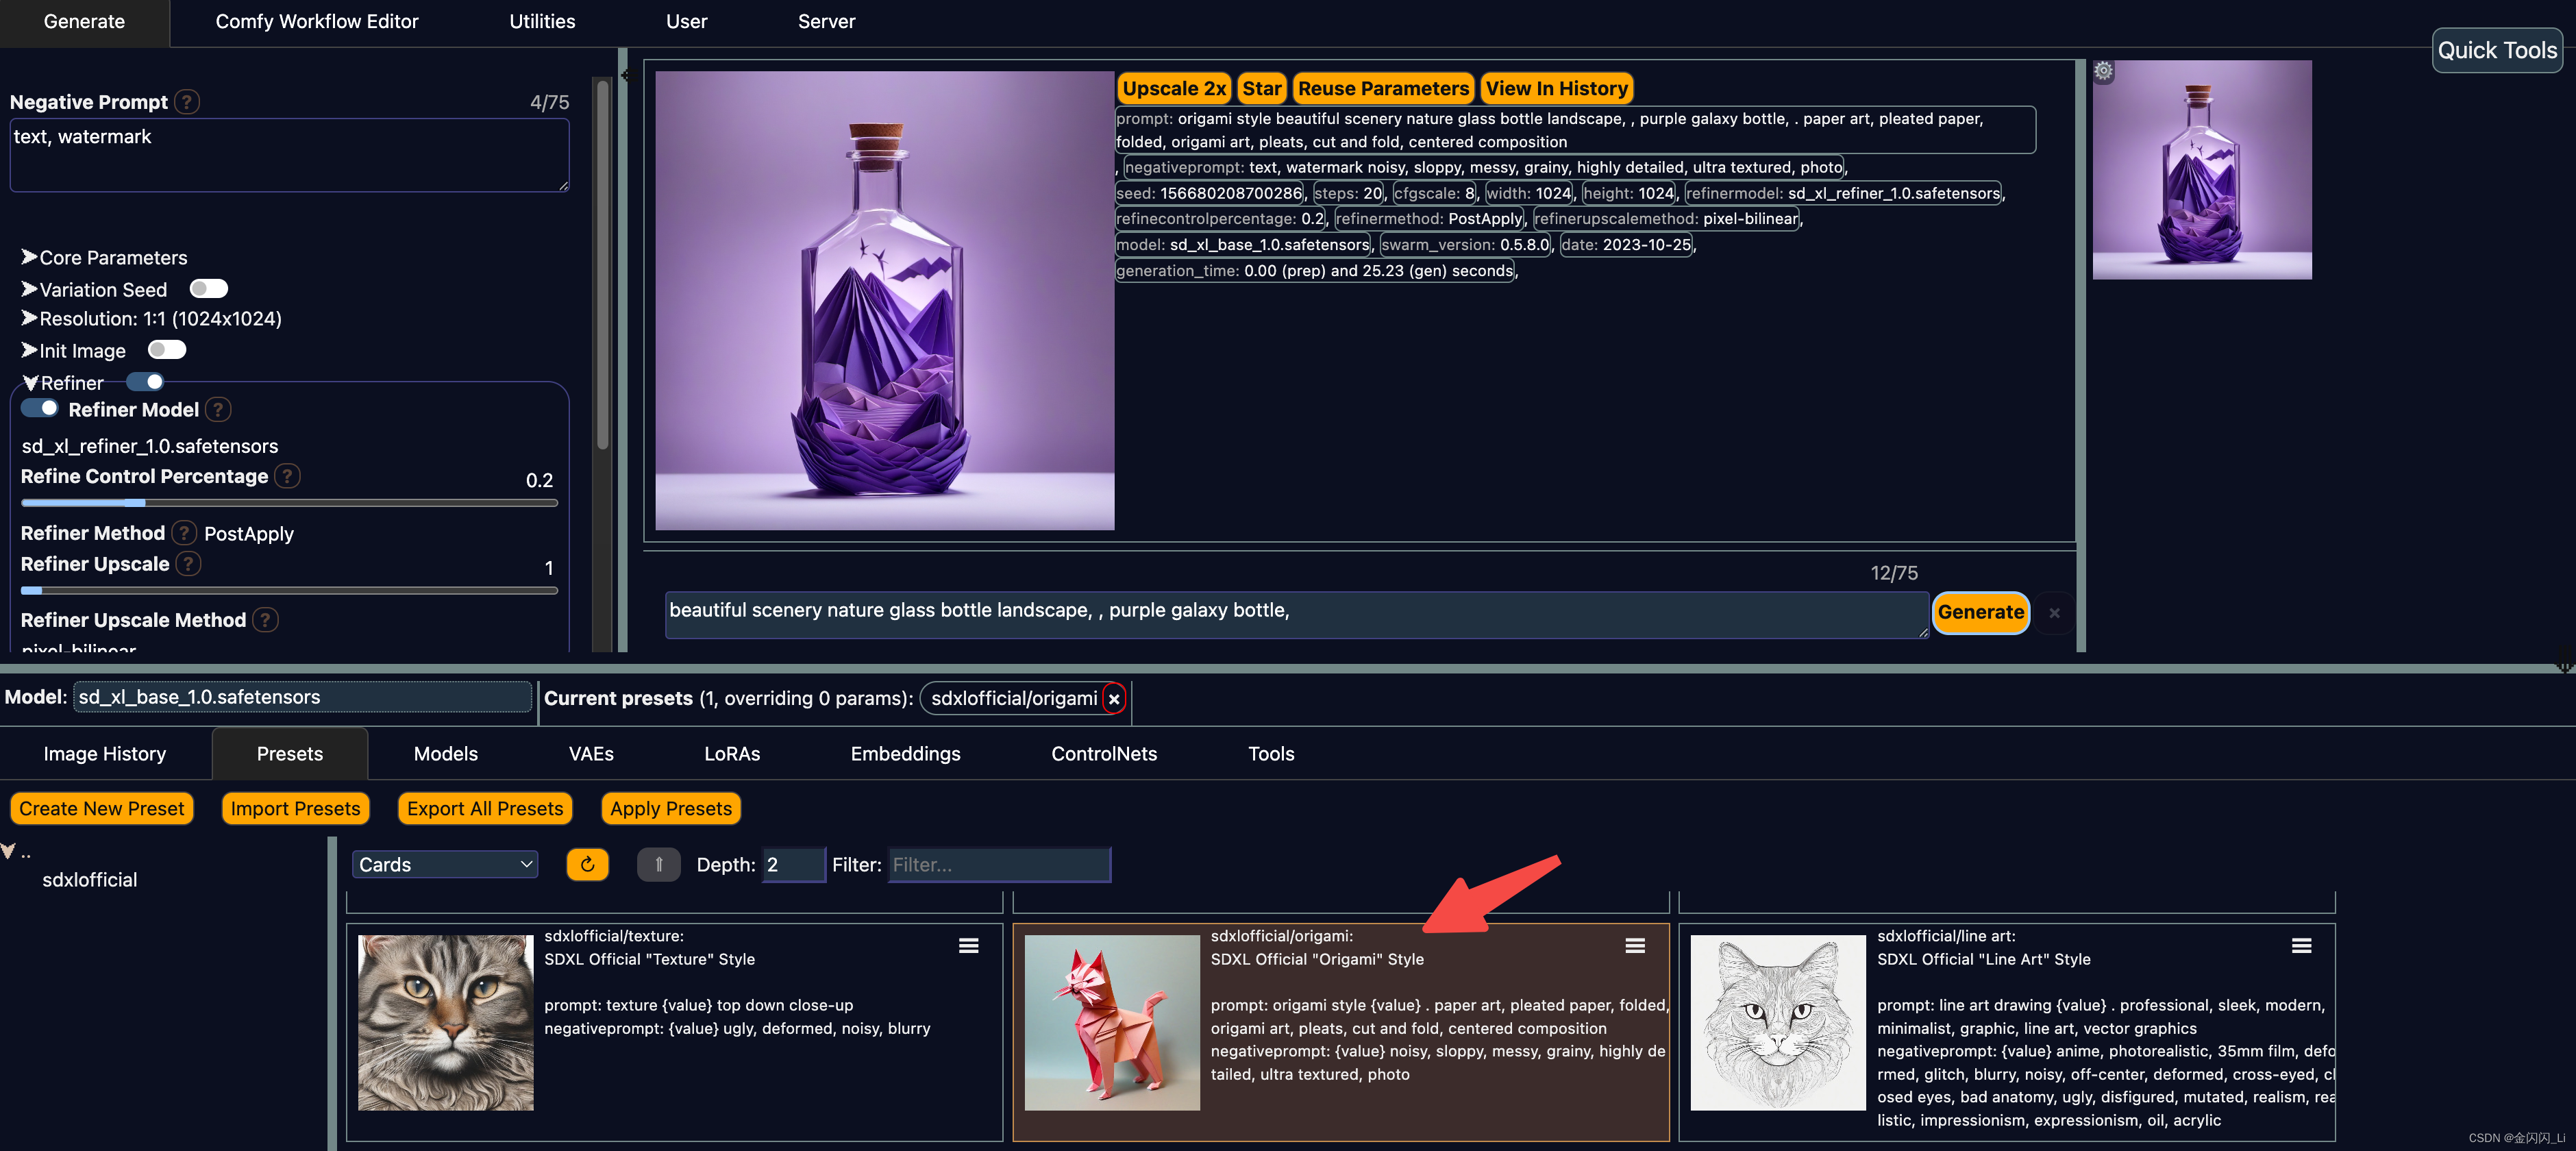This screenshot has width=2576, height=1151.
Task: Expand the Resolution 1:1 section
Action: [159, 319]
